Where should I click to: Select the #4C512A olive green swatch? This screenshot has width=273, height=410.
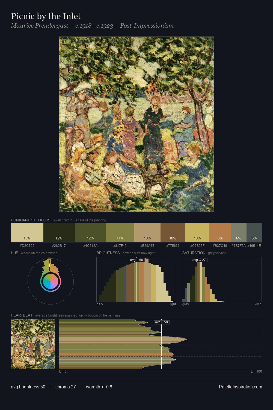point(90,233)
